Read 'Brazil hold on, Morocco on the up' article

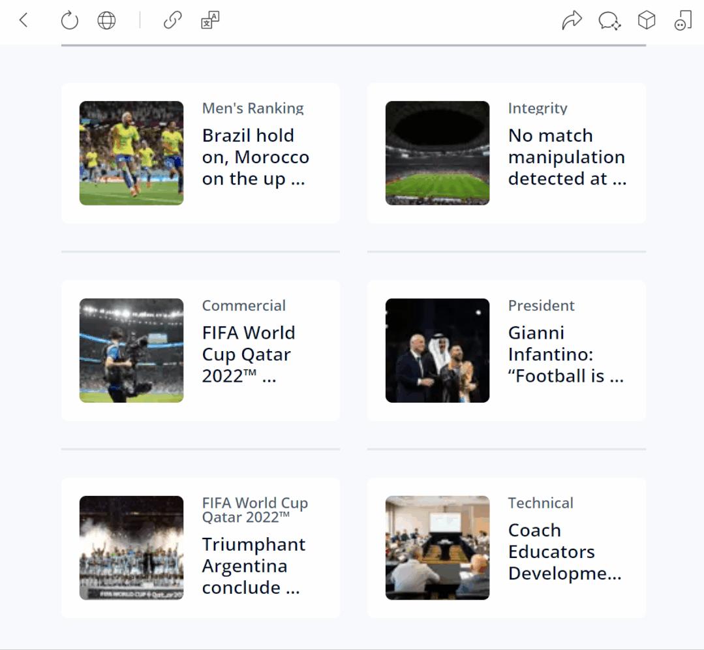click(256, 157)
